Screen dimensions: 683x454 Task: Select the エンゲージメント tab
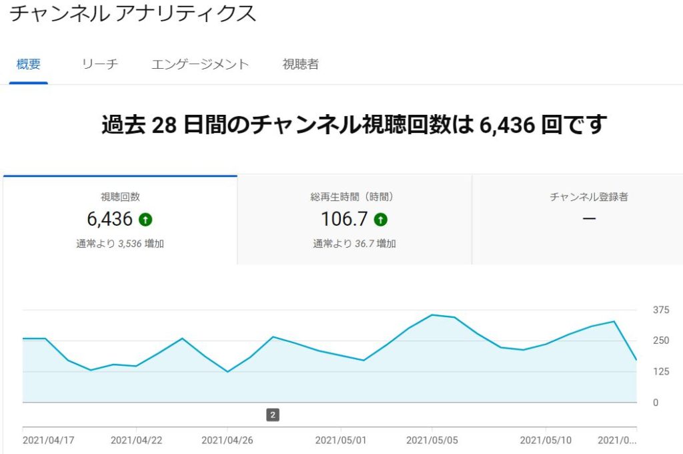(200, 65)
